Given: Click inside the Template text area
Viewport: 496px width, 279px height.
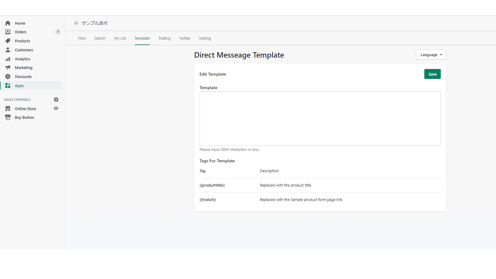Looking at the screenshot, I should pyautogui.click(x=320, y=118).
